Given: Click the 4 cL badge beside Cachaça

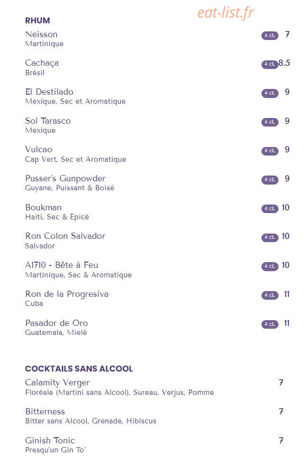Looking at the screenshot, I should (269, 64).
